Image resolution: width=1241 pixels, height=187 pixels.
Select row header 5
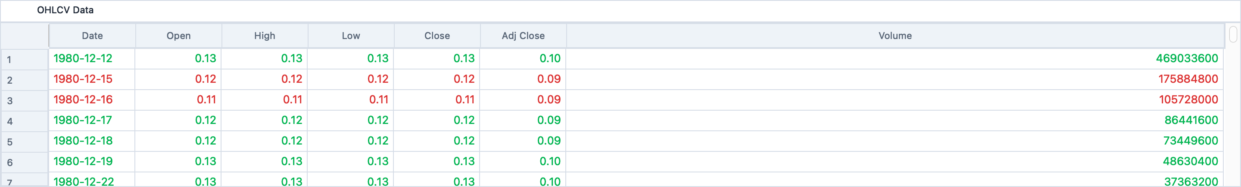tap(25, 142)
